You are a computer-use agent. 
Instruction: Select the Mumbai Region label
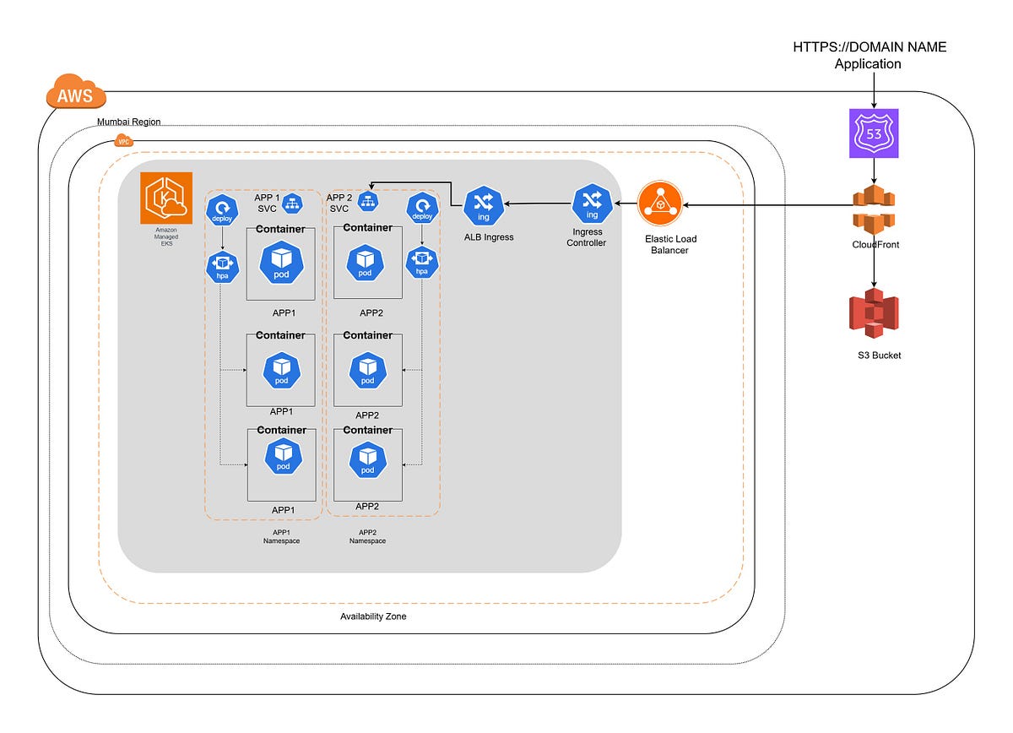point(128,122)
